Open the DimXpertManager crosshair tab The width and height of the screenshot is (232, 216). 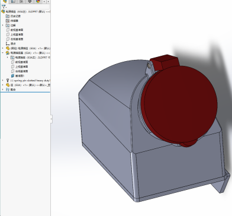click(x=30, y=1)
